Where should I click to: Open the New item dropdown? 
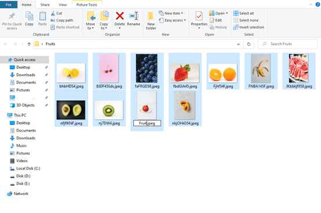click(x=171, y=13)
